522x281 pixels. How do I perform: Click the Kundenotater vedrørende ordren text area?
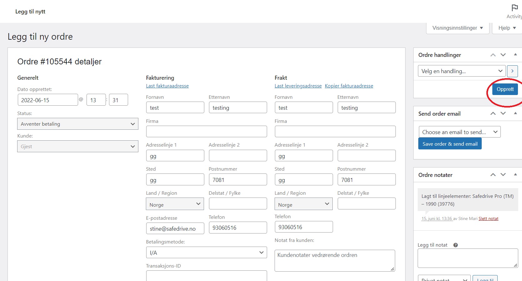(x=335, y=260)
